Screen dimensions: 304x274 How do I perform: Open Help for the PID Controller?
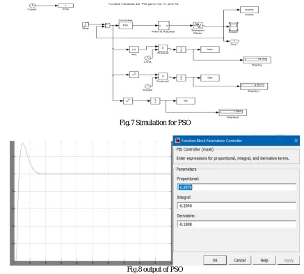pyautogui.click(x=264, y=260)
